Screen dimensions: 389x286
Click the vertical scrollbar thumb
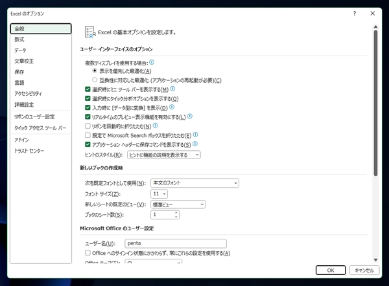tap(375, 103)
